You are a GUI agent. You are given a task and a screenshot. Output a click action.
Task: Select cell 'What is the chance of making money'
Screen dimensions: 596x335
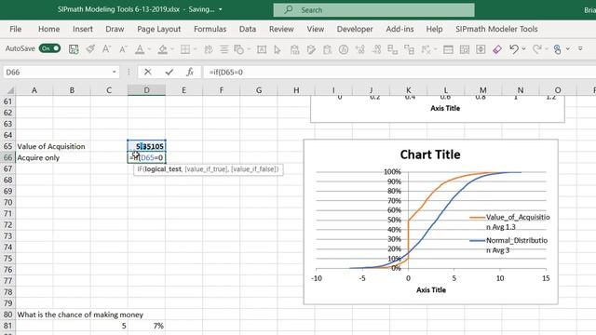point(80,315)
